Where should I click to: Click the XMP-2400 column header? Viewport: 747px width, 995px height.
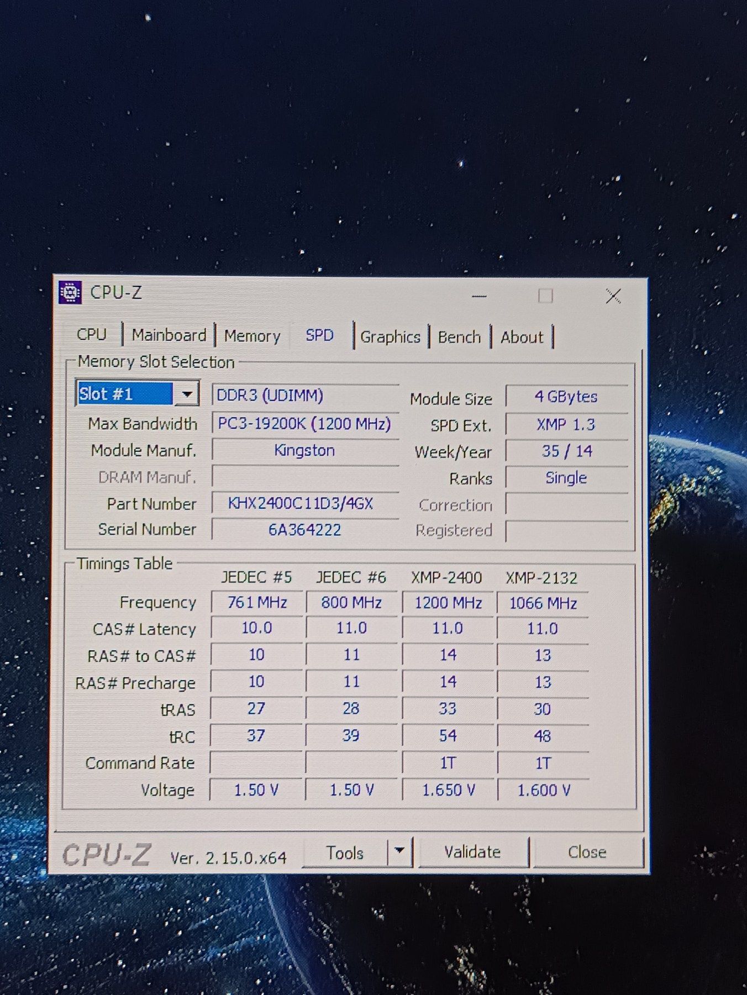pyautogui.click(x=446, y=578)
